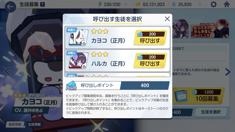Image resolution: width=235 pixels, height=132 pixels.
Task: Open settings with the gear icon
Action: 214,4
